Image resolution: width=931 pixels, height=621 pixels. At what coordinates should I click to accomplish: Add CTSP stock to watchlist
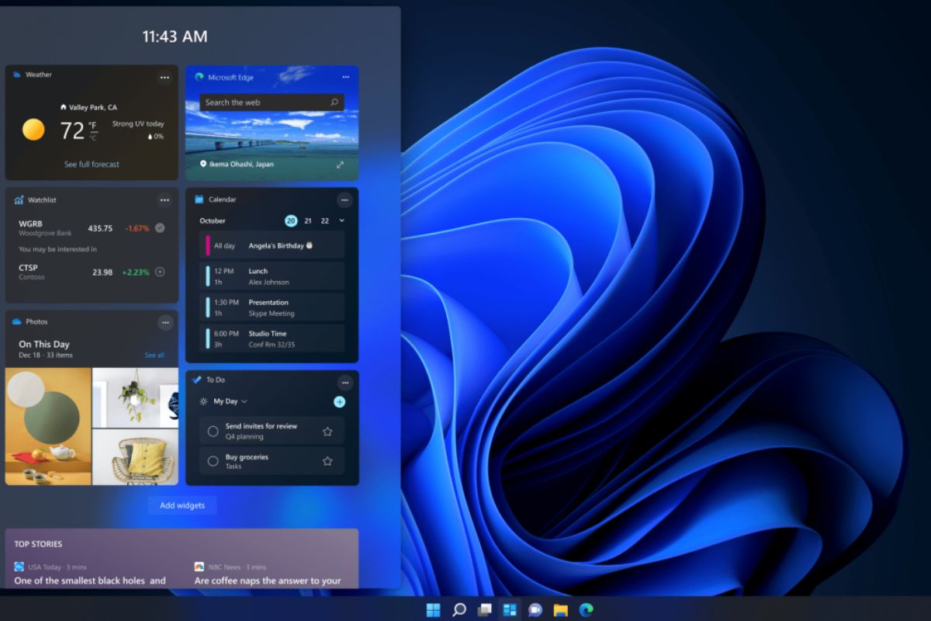[160, 272]
